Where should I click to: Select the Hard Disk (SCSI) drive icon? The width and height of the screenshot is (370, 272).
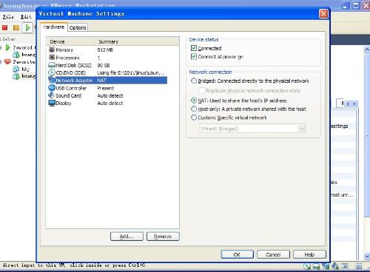pos(52,65)
